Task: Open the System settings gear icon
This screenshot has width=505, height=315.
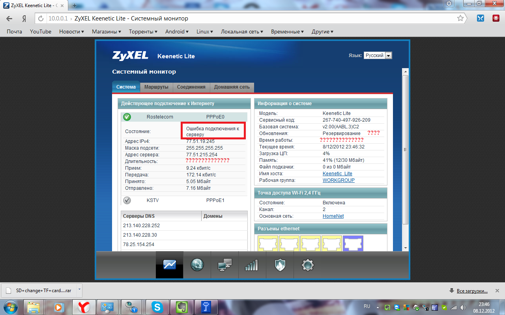Action: (x=307, y=265)
